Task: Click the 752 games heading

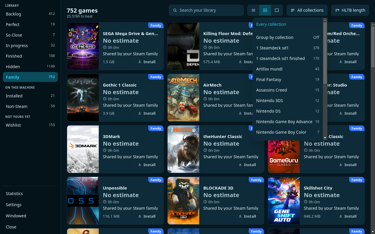Action: [82, 11]
